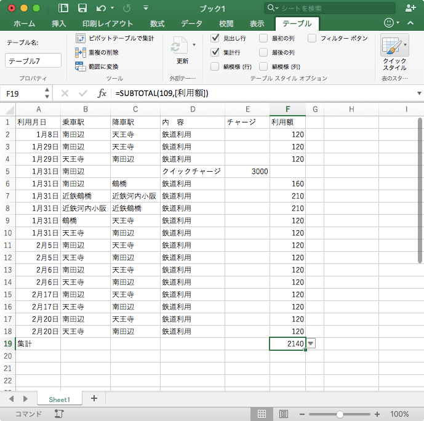Image resolution: width=424 pixels, height=421 pixels.
Task: Open the 挿入 ribbon tab
Action: click(59, 24)
